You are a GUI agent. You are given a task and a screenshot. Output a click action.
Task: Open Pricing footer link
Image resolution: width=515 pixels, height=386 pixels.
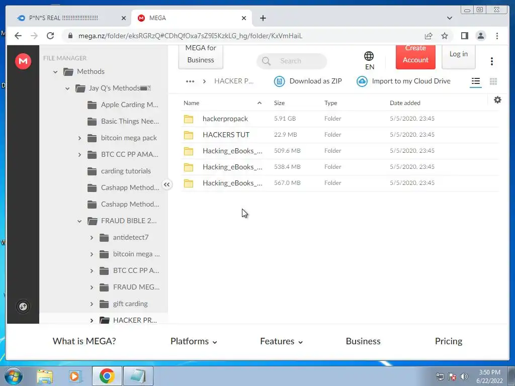(448, 341)
